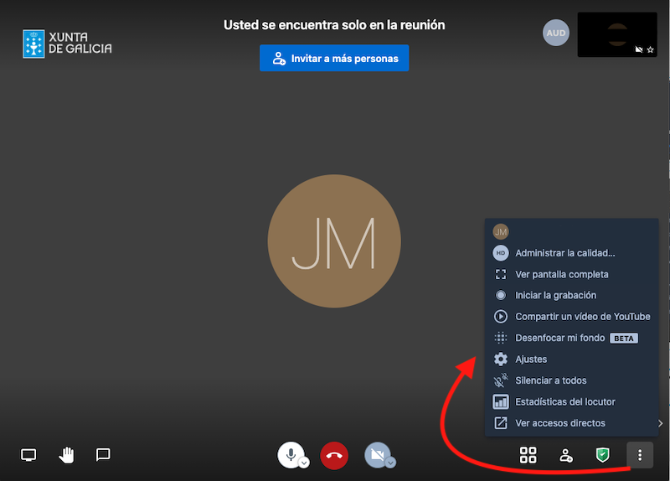
Task: Raise your hand with the hand icon
Action: click(66, 455)
